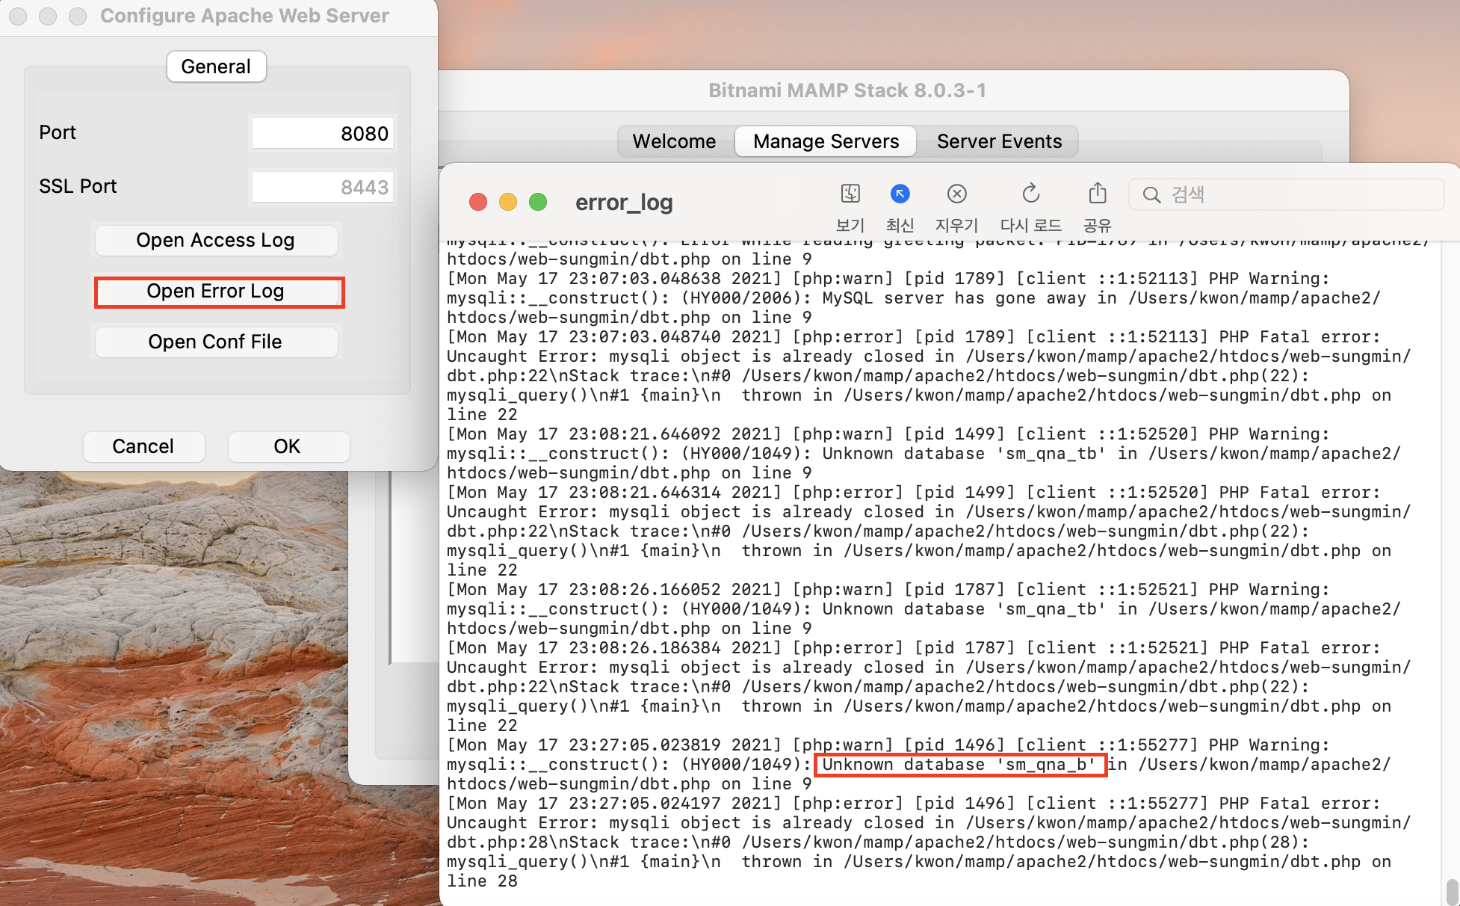Confirm the dialog with OK

[x=287, y=446]
